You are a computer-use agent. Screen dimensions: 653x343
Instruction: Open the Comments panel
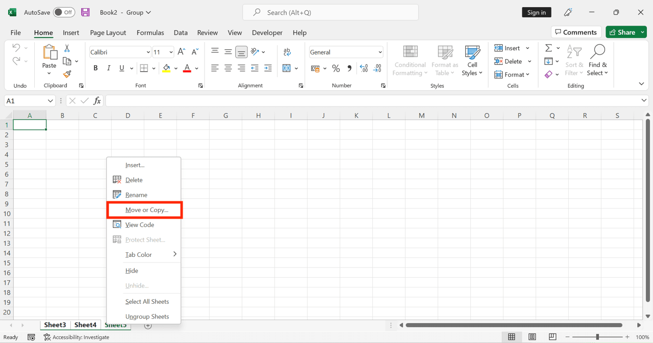pyautogui.click(x=576, y=32)
